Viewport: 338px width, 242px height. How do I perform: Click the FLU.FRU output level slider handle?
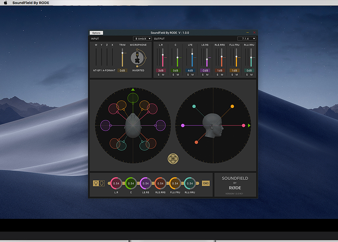coord(236,57)
